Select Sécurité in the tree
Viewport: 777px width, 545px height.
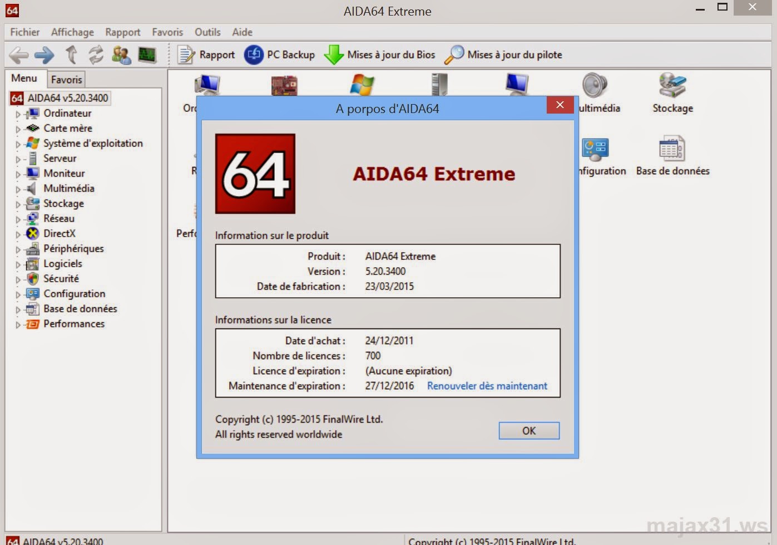click(61, 278)
